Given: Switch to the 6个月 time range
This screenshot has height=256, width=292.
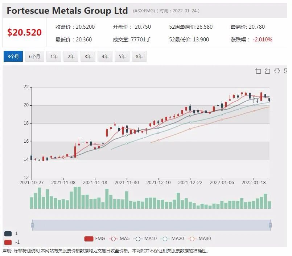Looking at the screenshot, I should 34,56.
